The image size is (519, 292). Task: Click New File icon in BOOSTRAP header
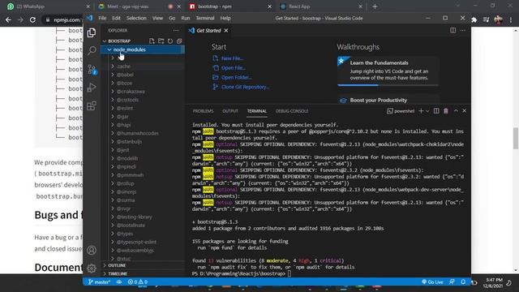coord(152,41)
